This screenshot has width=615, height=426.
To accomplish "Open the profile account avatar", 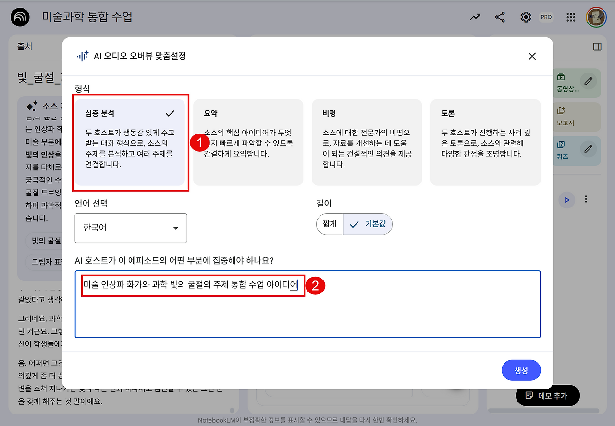I will (596, 17).
